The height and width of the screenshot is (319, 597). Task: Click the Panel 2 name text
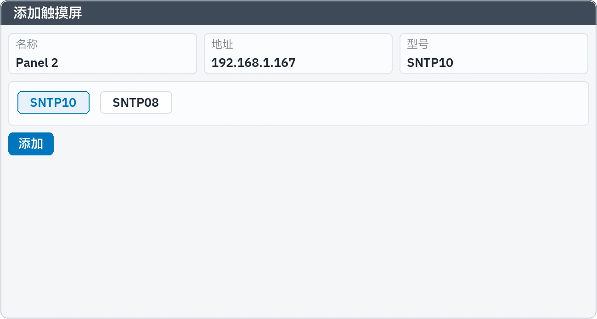37,63
